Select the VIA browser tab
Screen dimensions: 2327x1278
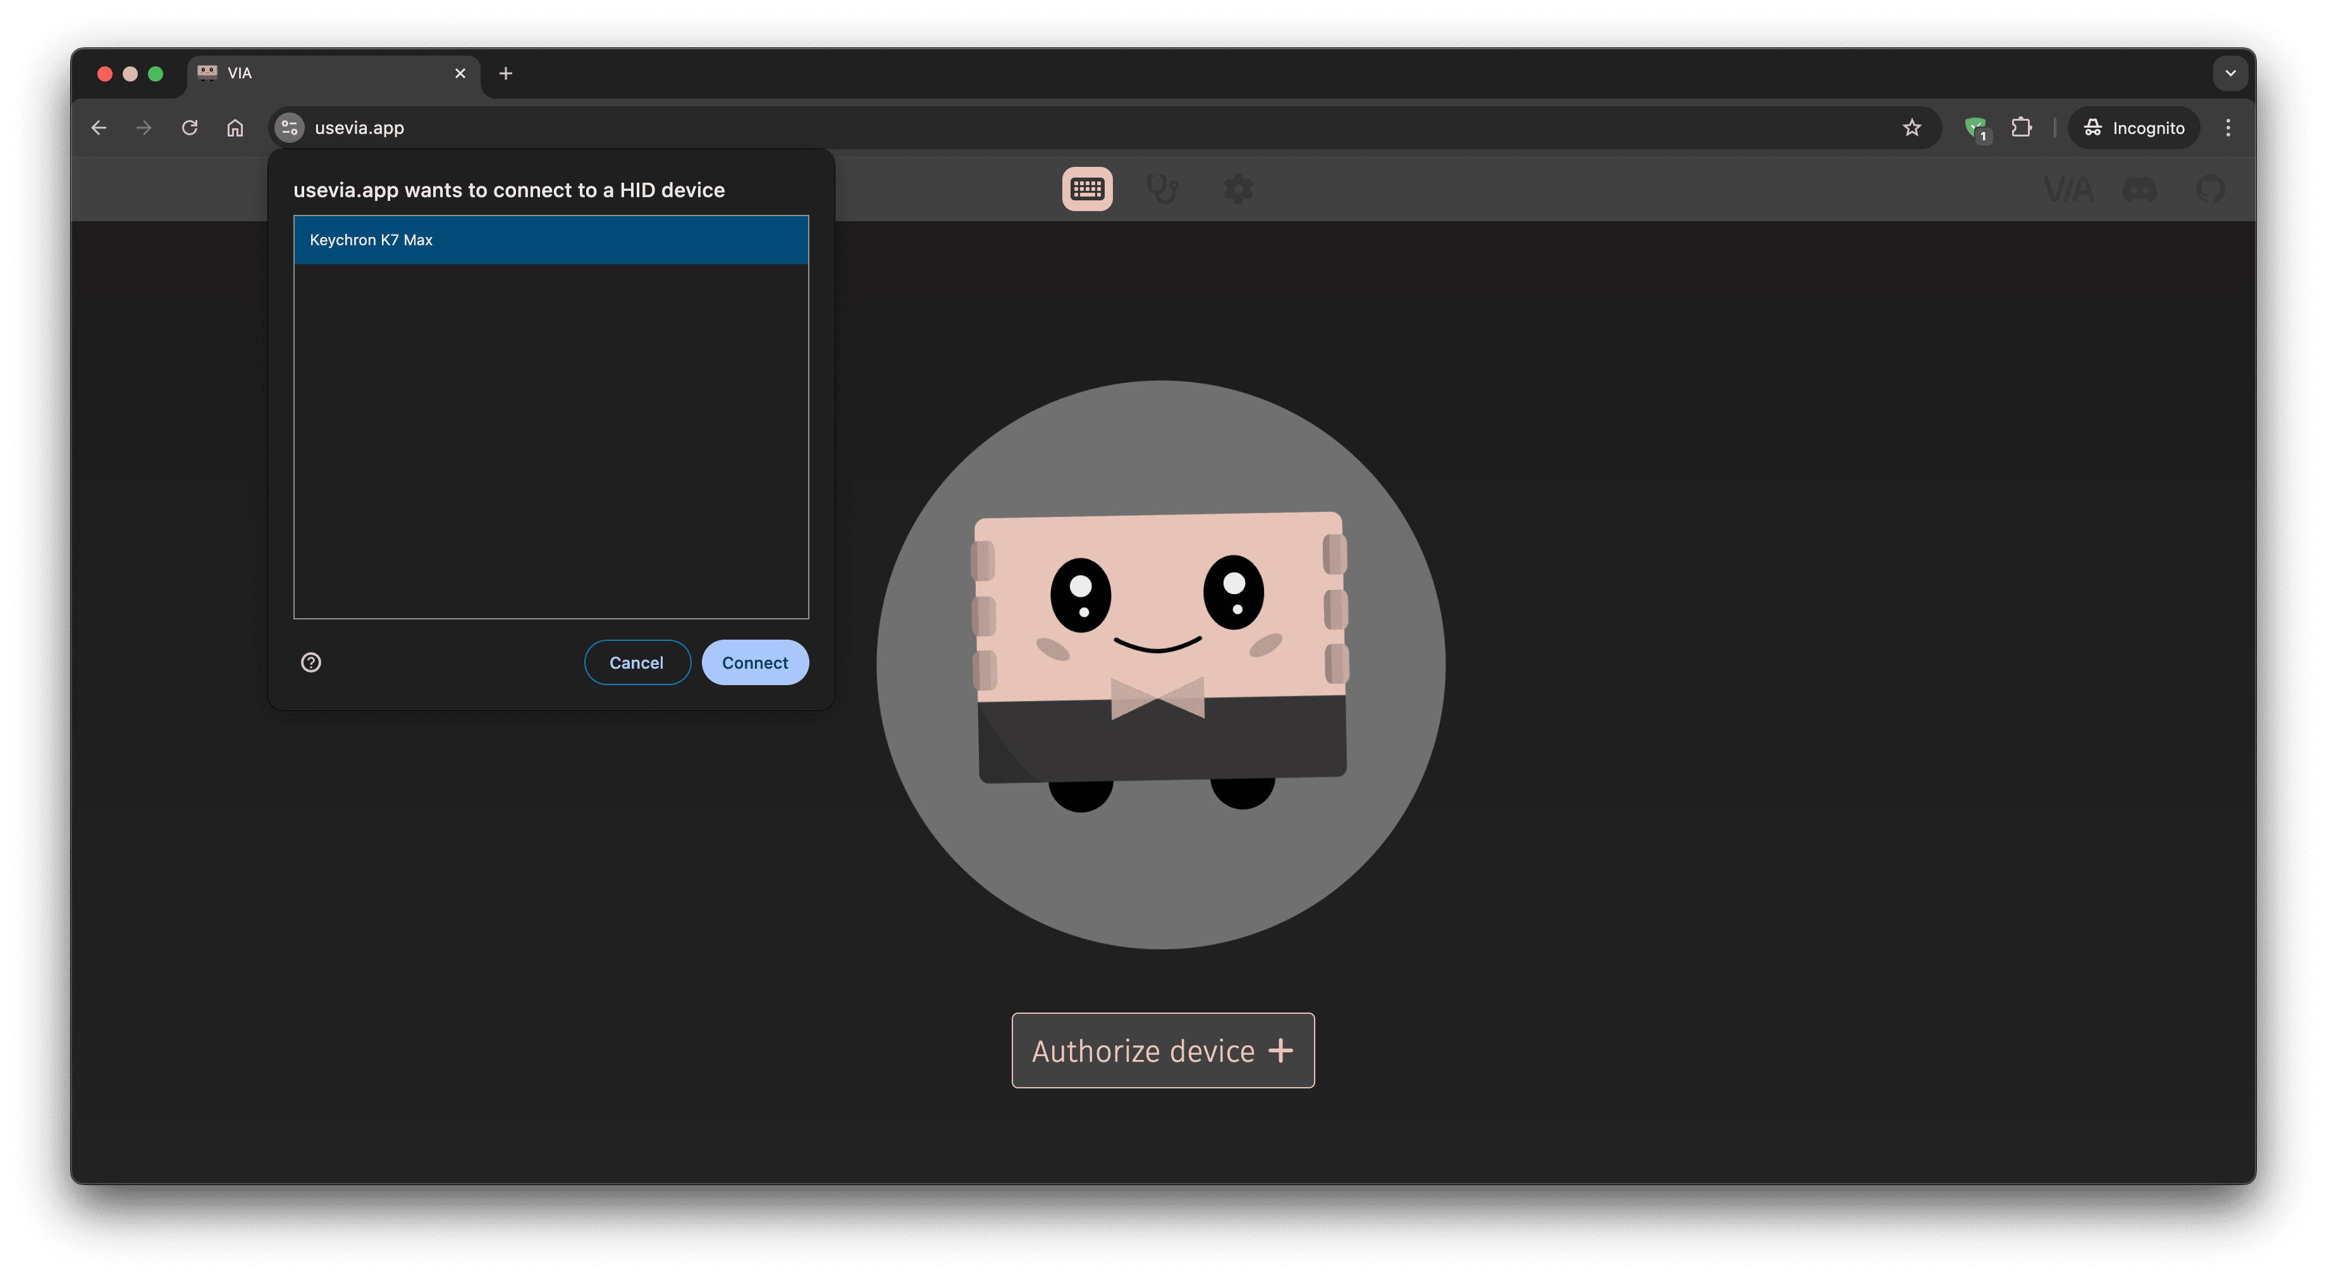(333, 73)
